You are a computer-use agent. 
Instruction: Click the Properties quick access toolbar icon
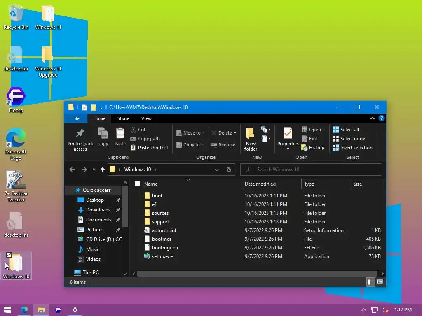84,107
